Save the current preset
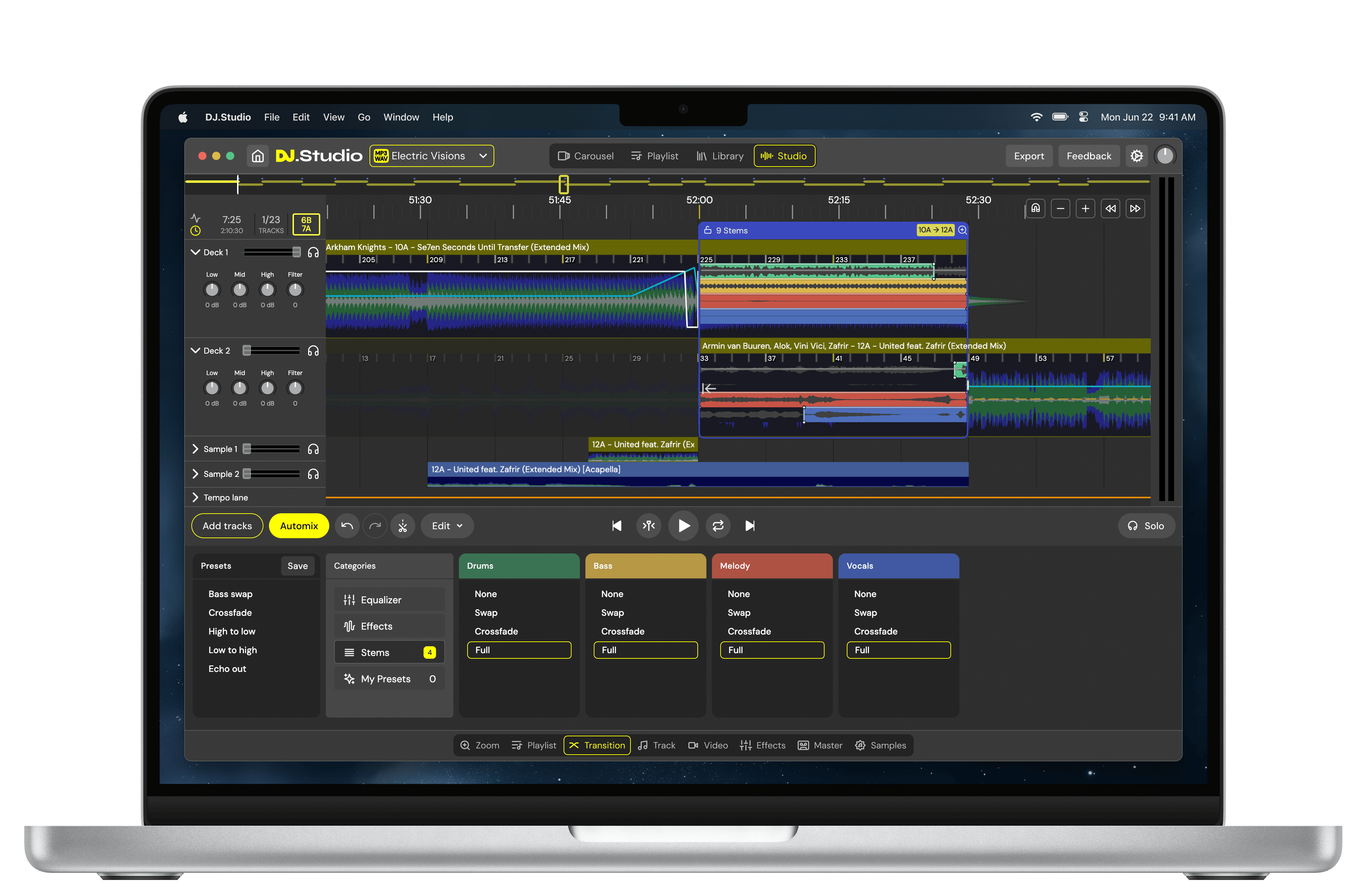The height and width of the screenshot is (888, 1367). click(x=297, y=566)
